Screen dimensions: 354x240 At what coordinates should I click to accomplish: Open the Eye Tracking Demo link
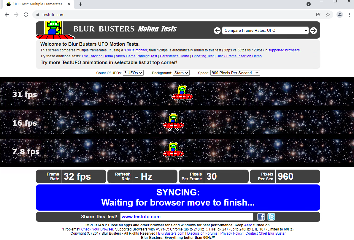tap(97, 56)
